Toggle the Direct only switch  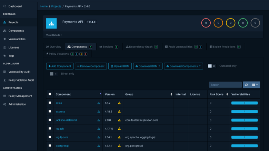53,74
